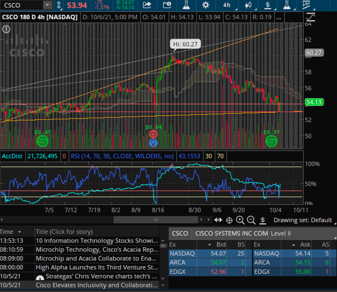337x292 pixels.
Task: Click the Hi: 60.27 price bubble
Action: pyautogui.click(x=185, y=44)
